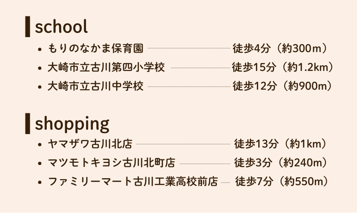Screen dimensions: 357x213
Task: Click the bullet before ヤマザワ古川北店
Action: 40,144
